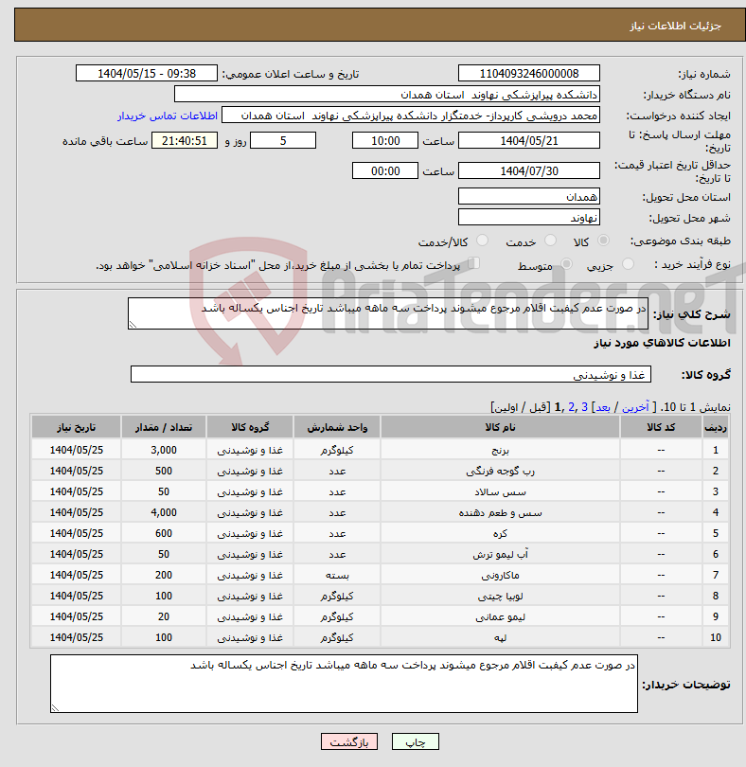The width and height of the screenshot is (746, 767).
Task: Click the گروه کالا column header
Action: (x=250, y=427)
